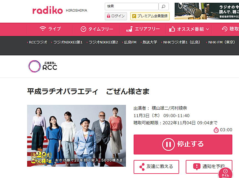Open the radiko home logo

click(x=48, y=10)
